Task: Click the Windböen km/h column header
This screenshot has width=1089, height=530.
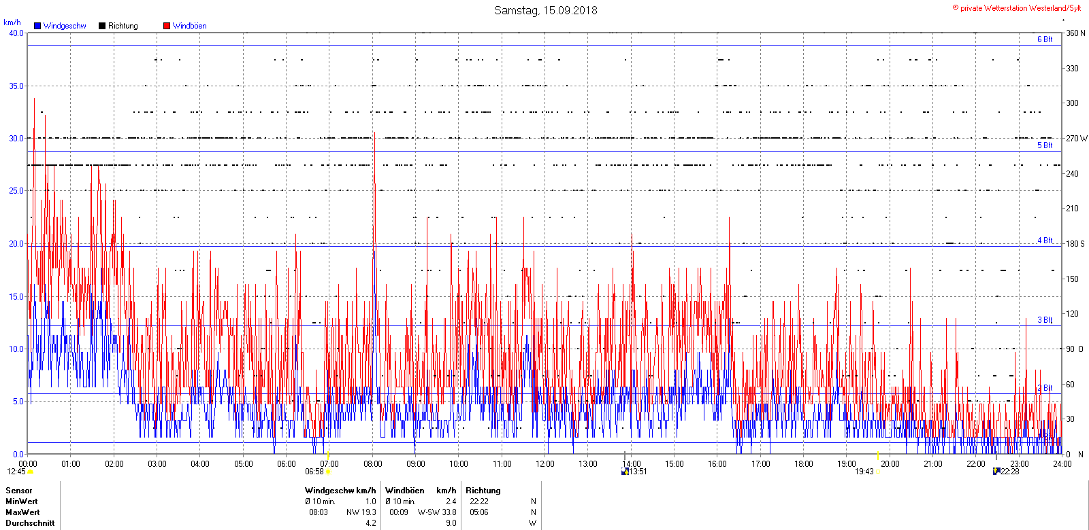Action: tap(421, 491)
